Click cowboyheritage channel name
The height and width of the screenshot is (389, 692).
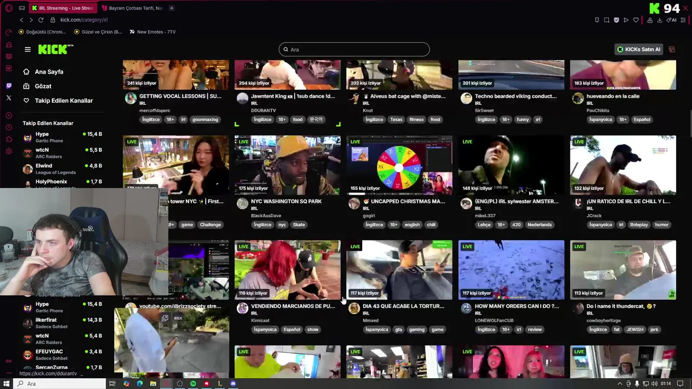tap(604, 320)
